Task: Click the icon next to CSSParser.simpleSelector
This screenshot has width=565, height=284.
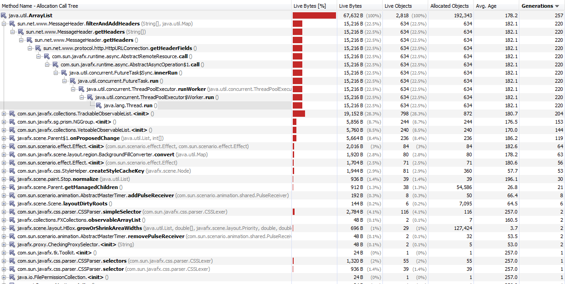Action: (x=12, y=212)
